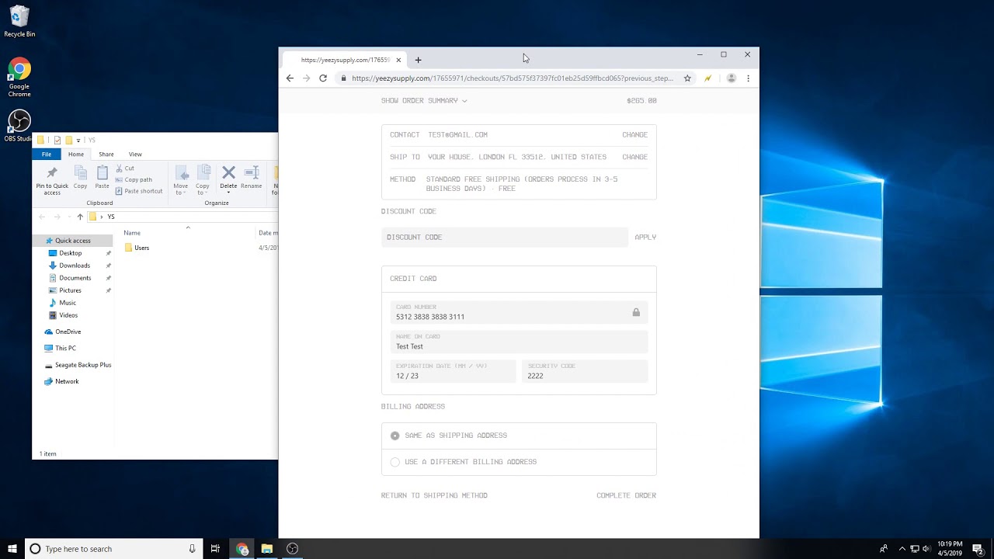The width and height of the screenshot is (994, 559).
Task: Bookmark this page with the star icon
Action: tap(687, 78)
